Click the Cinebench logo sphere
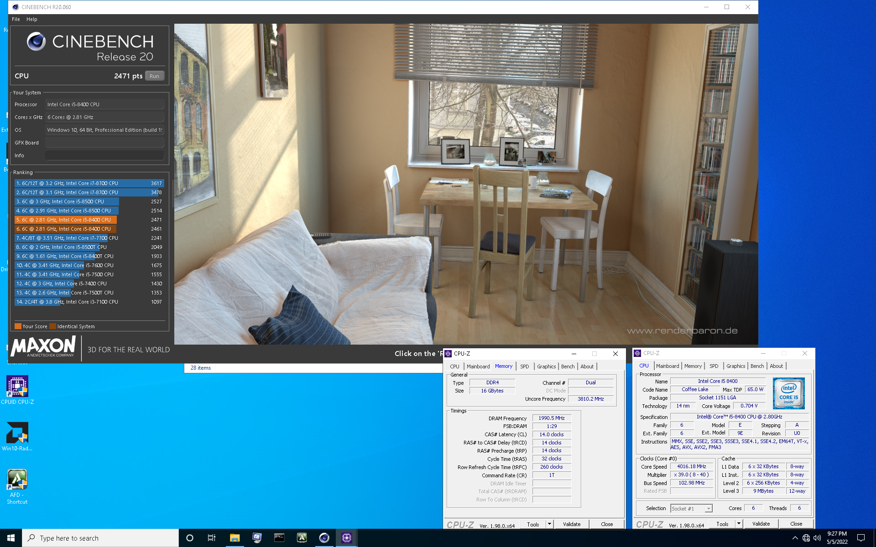The height and width of the screenshot is (547, 876). (36, 41)
